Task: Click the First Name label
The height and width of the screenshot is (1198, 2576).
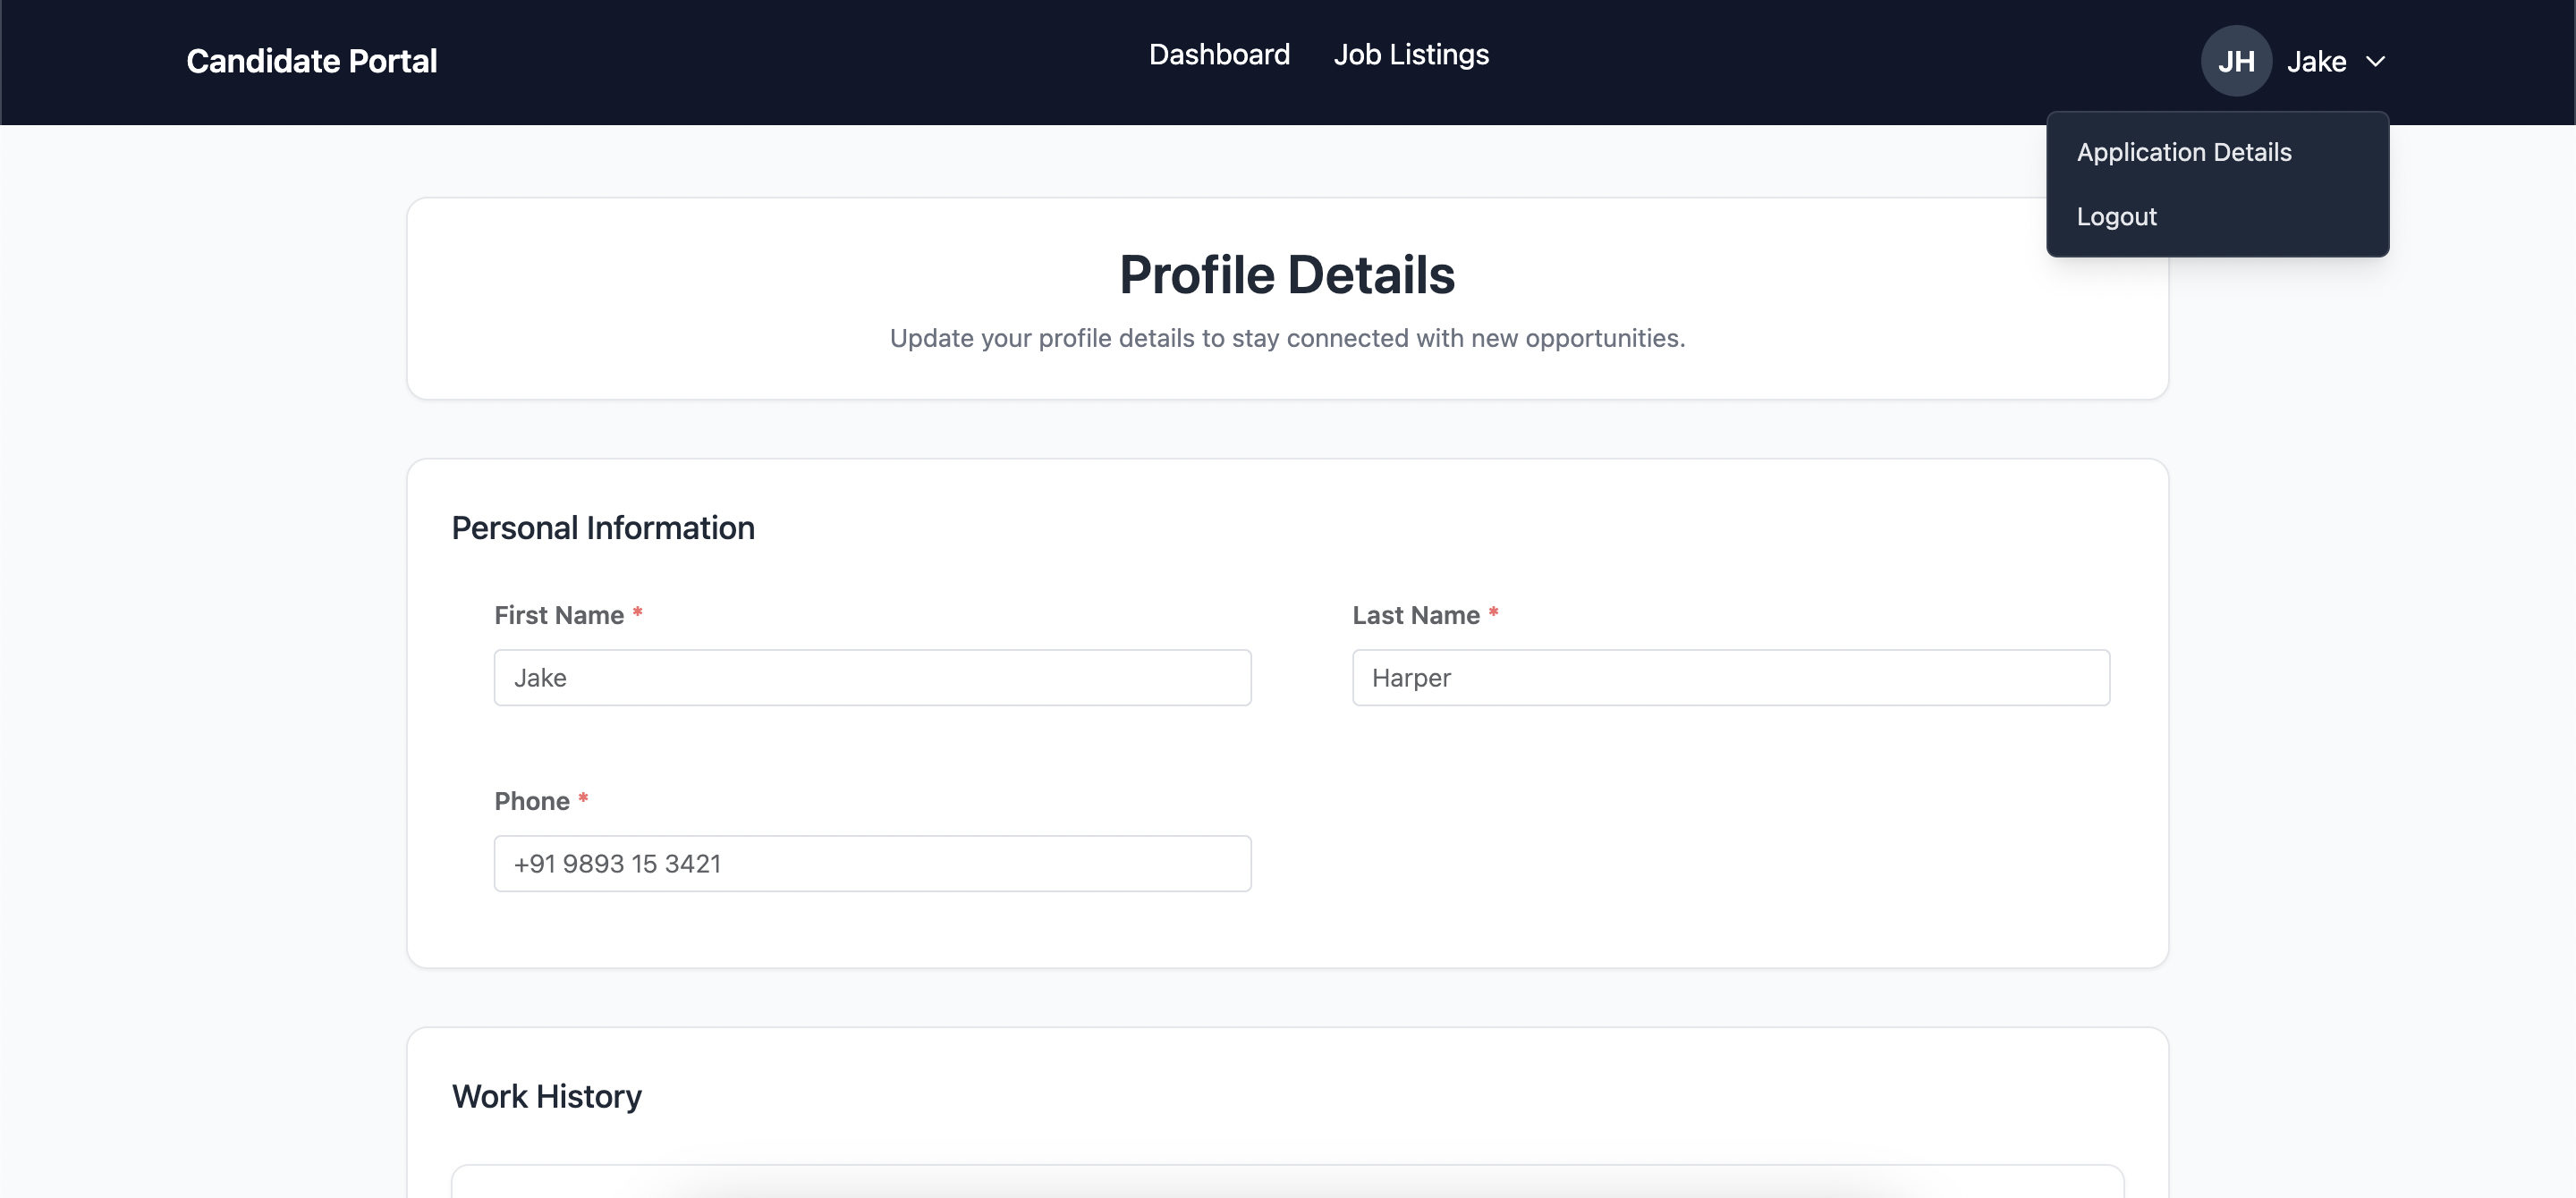Action: pos(558,615)
